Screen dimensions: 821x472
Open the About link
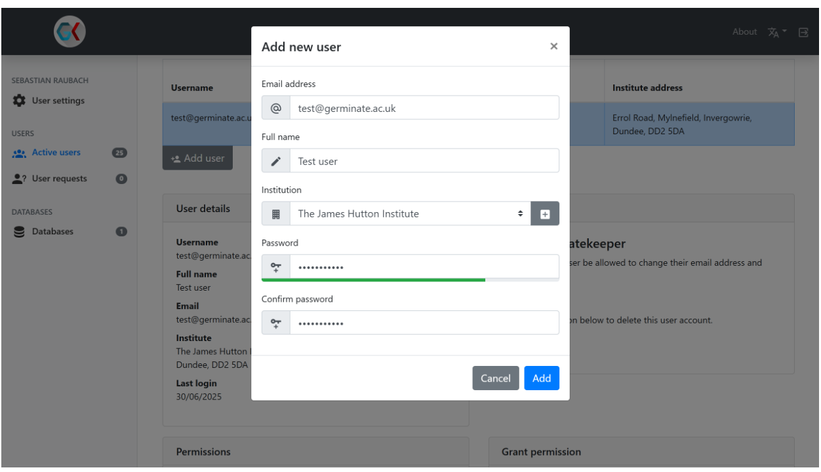click(744, 31)
